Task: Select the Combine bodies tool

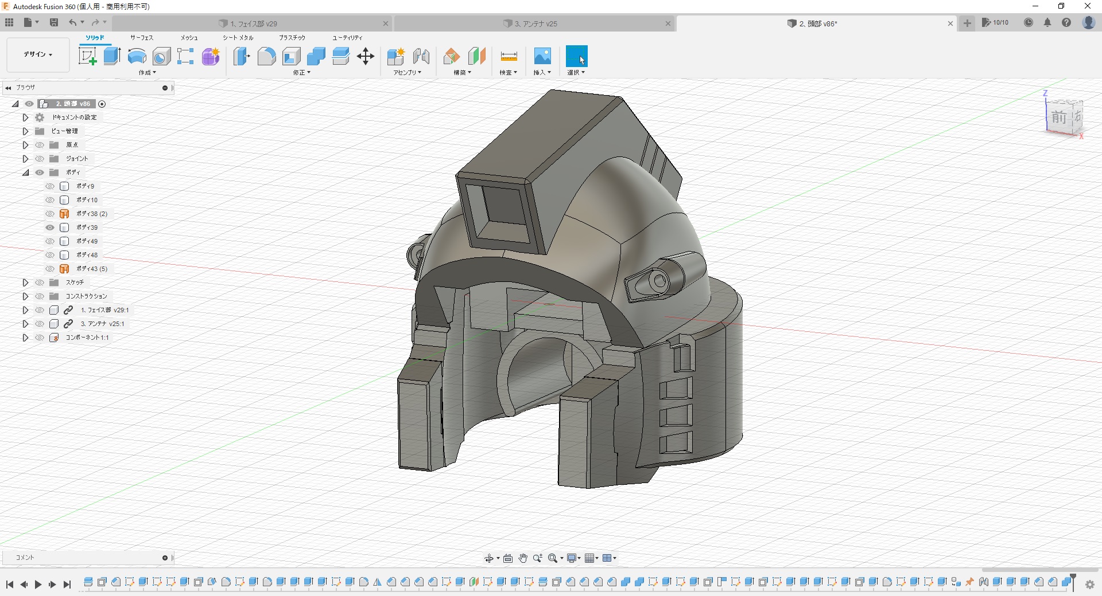Action: 316,56
